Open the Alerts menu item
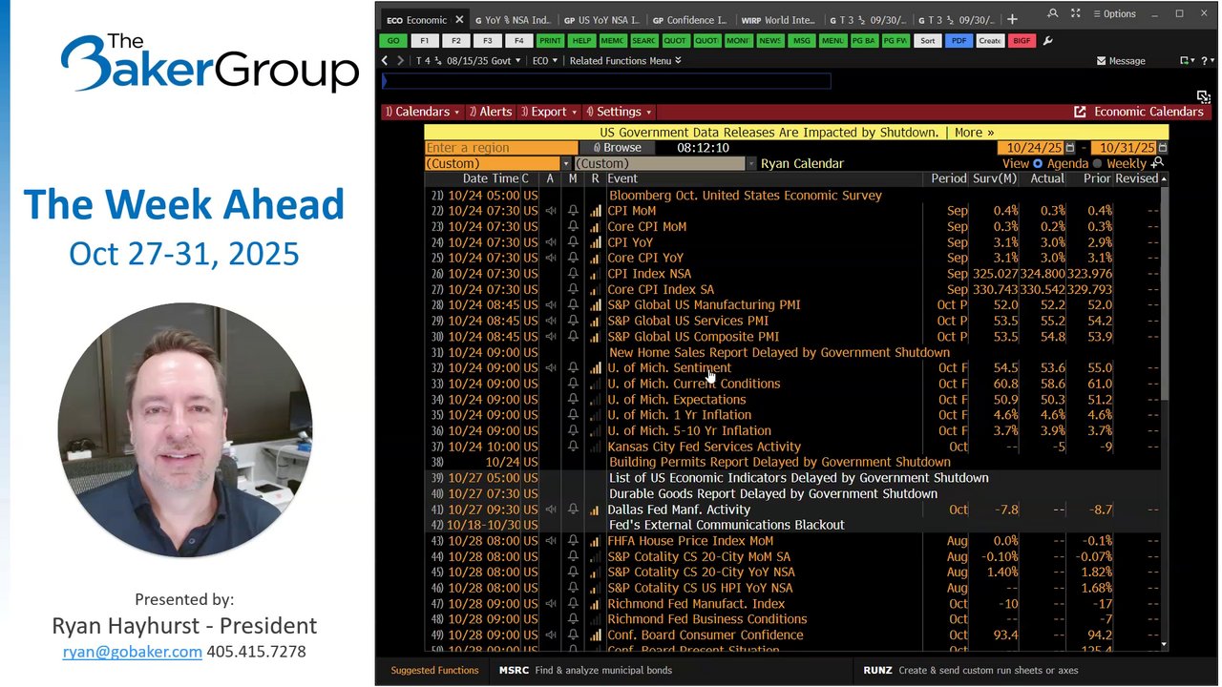This screenshot has height=687, width=1222. click(491, 112)
